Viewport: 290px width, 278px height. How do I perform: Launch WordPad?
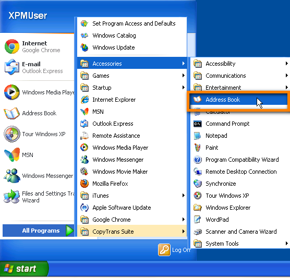coord(240,220)
